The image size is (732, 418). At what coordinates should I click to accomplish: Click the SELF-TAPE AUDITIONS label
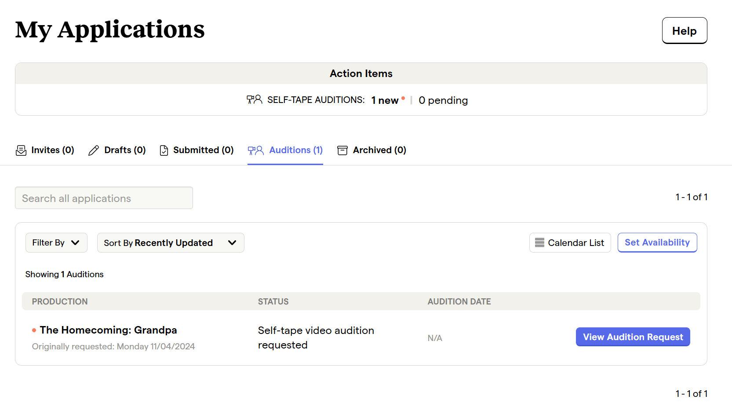(316, 100)
